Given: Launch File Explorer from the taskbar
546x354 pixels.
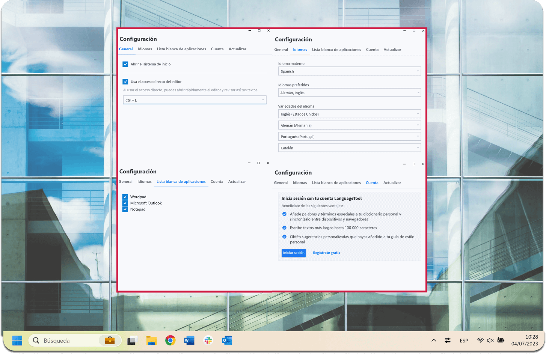Looking at the screenshot, I should [151, 340].
